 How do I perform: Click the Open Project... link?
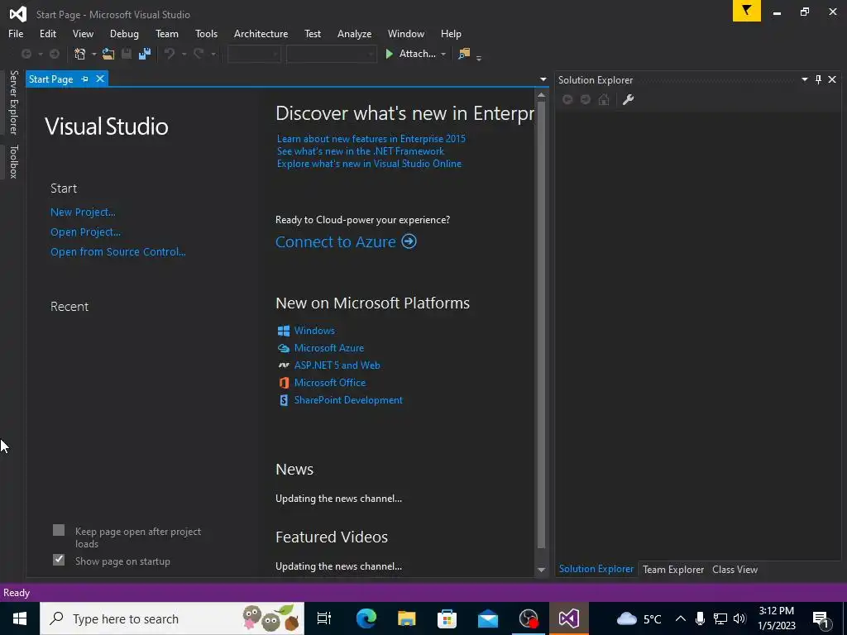click(x=85, y=232)
